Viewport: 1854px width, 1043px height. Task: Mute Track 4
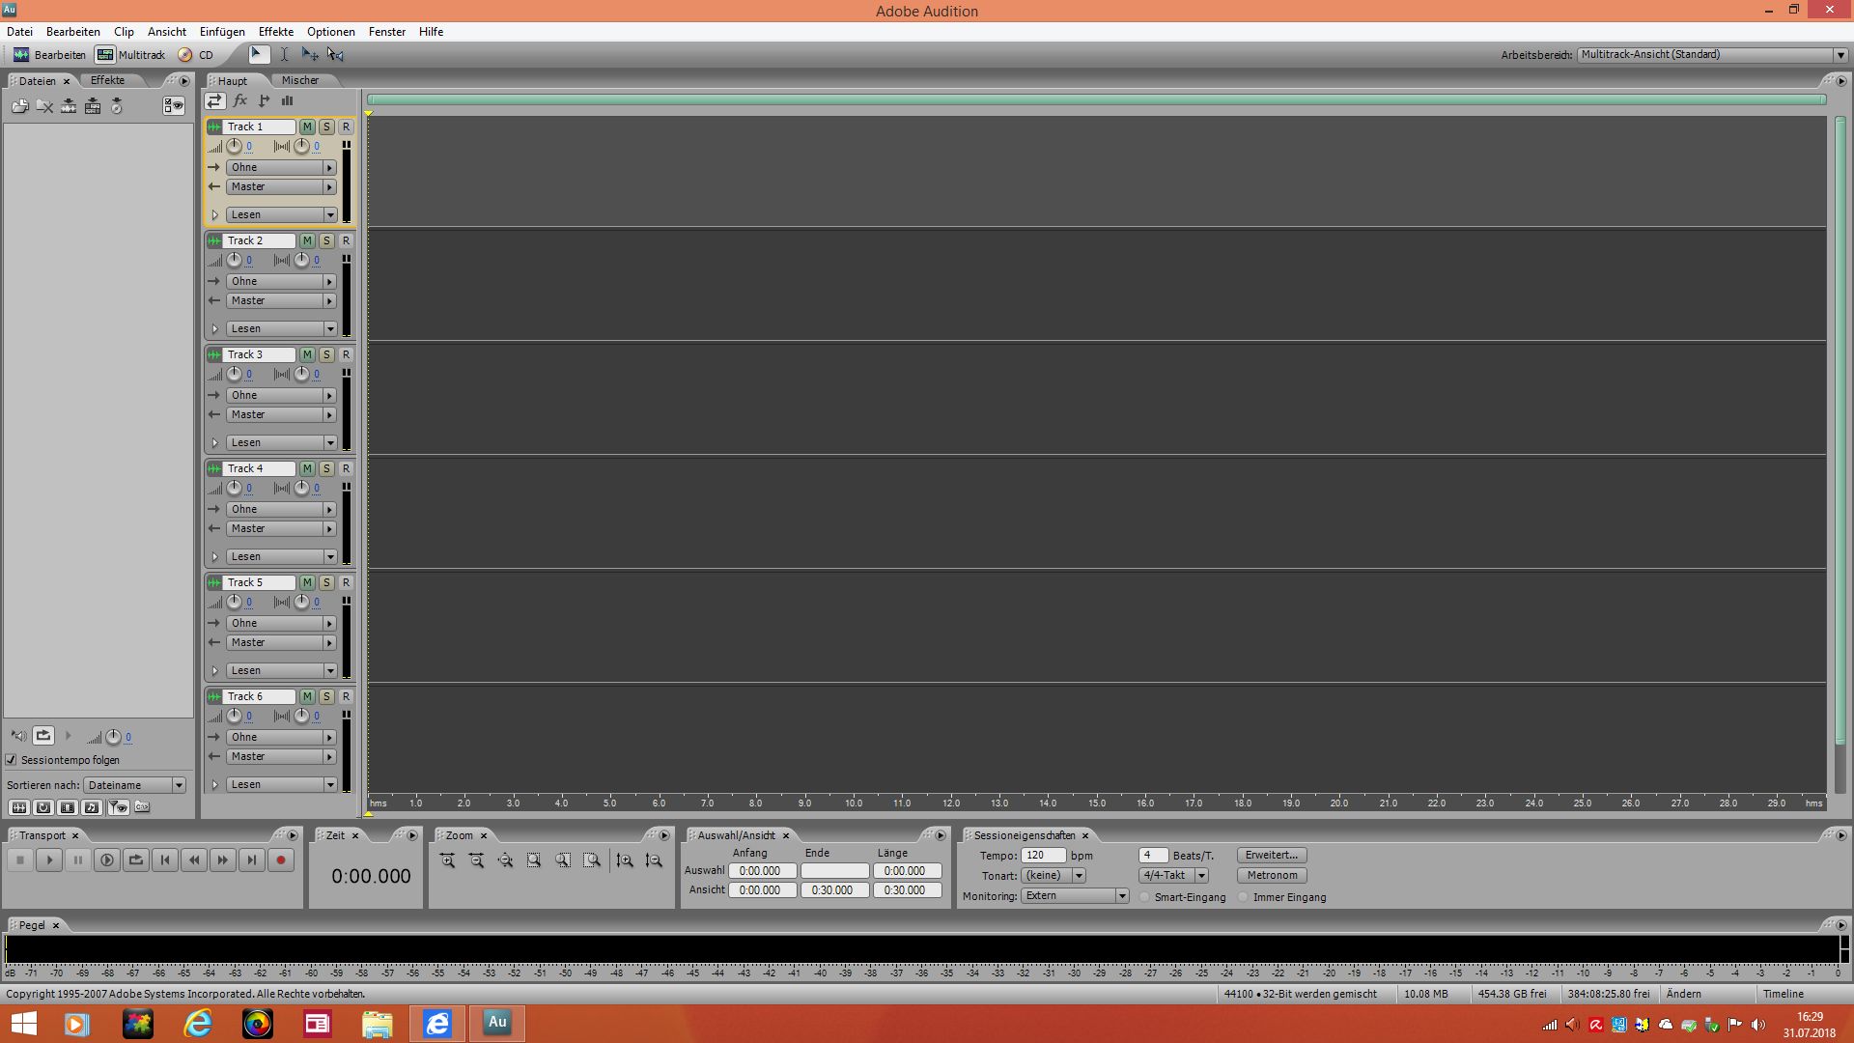307,468
